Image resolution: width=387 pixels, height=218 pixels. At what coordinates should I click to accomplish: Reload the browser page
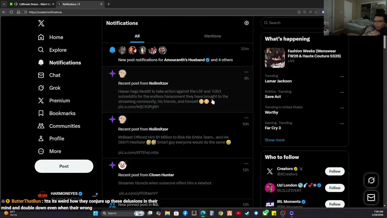(x=11, y=12)
